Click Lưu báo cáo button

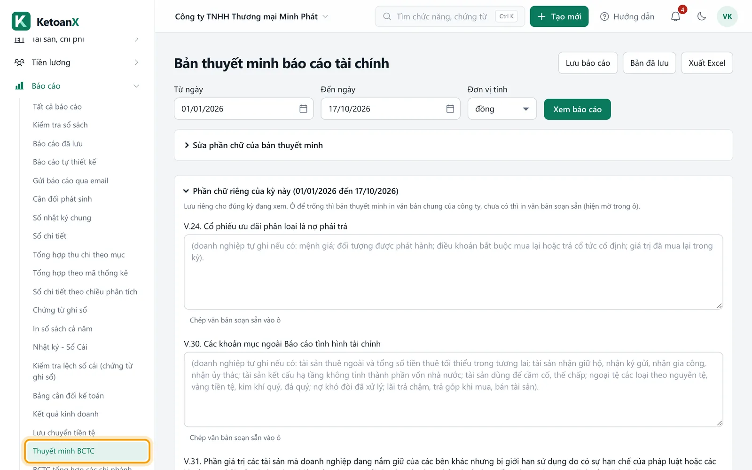587,63
